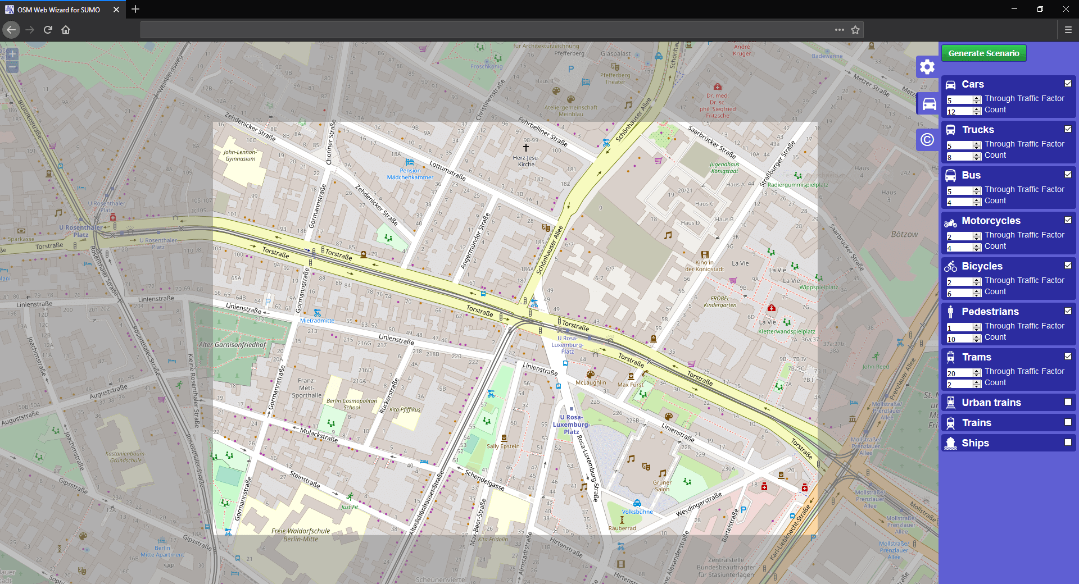Click the copyright attribution icon

(x=927, y=139)
